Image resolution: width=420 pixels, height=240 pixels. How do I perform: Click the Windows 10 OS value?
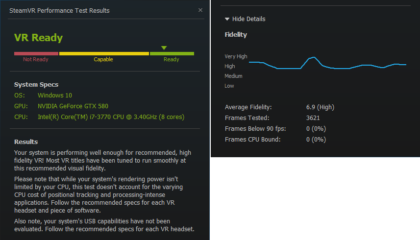[x=54, y=96]
